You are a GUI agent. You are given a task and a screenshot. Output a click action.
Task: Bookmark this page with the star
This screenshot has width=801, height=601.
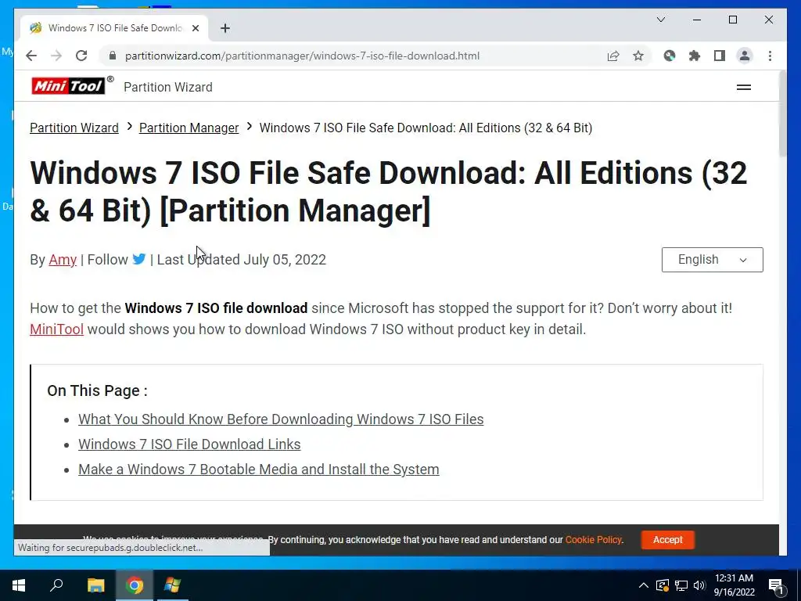[638, 56]
